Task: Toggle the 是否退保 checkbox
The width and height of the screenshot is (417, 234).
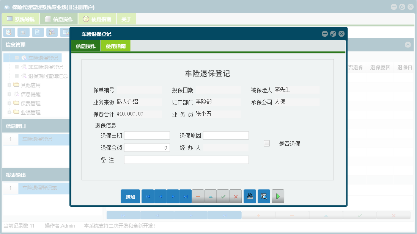Action: click(266, 143)
